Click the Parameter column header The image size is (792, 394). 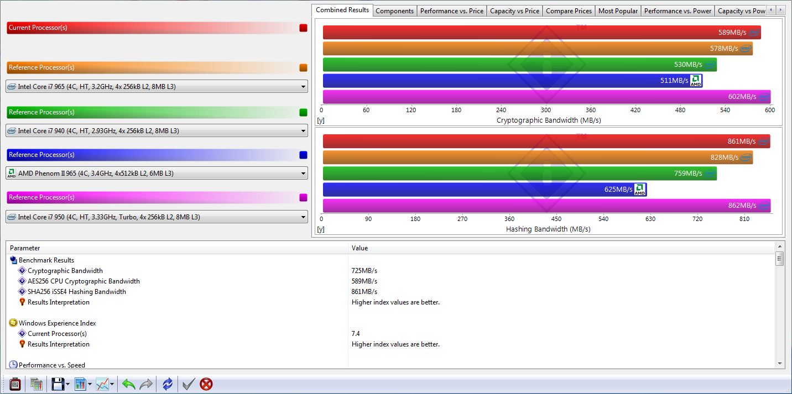coord(177,248)
